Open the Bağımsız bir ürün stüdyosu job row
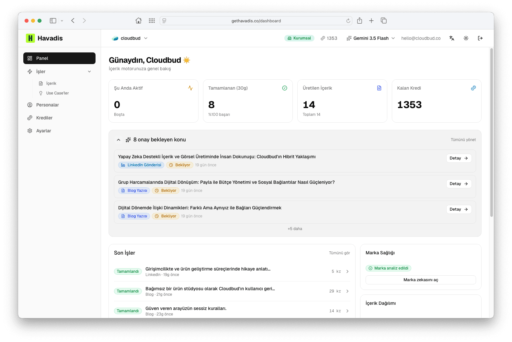512x342 pixels. pyautogui.click(x=232, y=291)
